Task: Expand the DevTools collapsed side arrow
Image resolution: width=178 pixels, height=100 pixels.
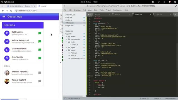Action: (60, 62)
